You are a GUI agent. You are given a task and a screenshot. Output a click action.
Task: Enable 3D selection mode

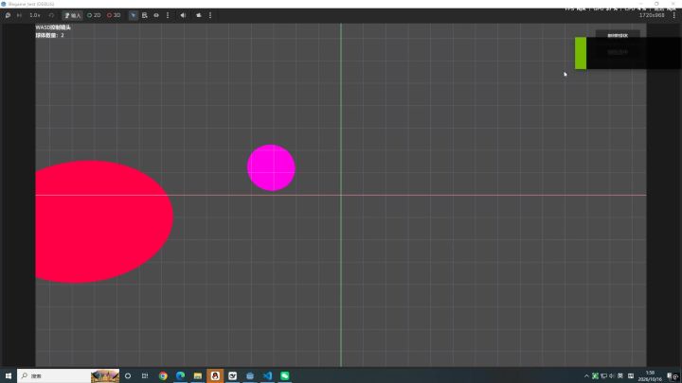click(x=114, y=15)
